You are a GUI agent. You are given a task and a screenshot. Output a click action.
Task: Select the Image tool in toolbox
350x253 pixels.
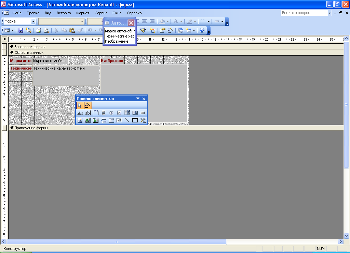point(80,120)
